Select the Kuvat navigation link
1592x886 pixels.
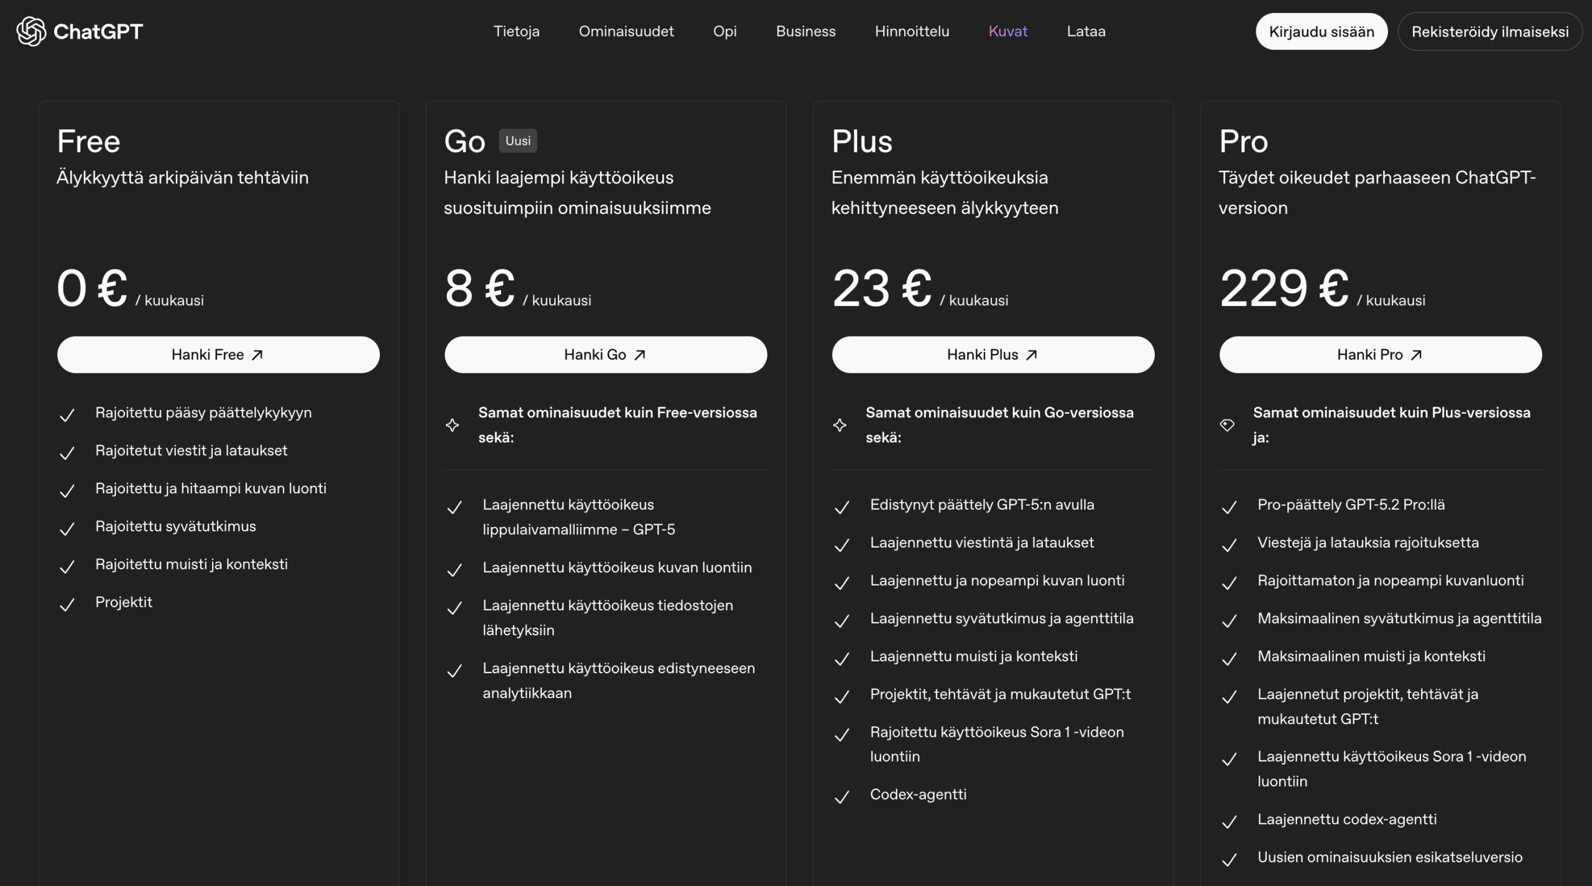[x=1008, y=31]
